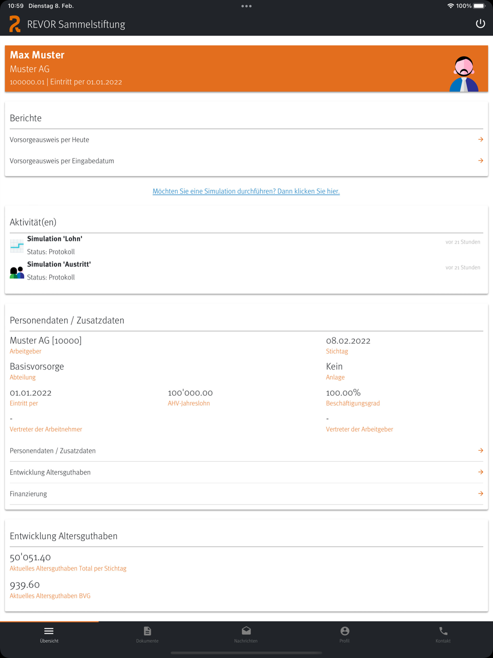The image size is (493, 658).
Task: Switch to the Übersicht tab label
Action: tap(49, 641)
